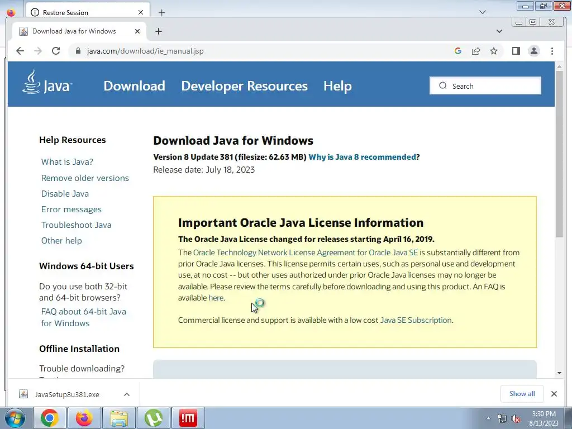Open Chrome from taskbar
Image resolution: width=572 pixels, height=429 pixels.
pyautogui.click(x=50, y=418)
